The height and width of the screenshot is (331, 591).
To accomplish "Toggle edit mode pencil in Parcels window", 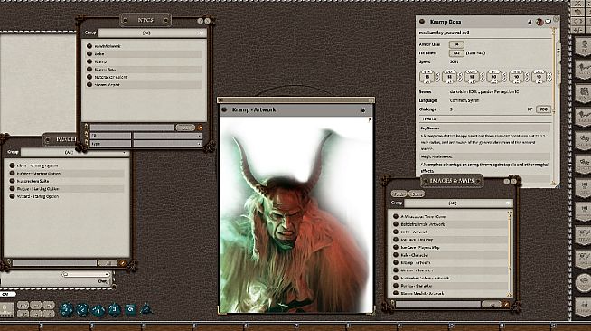I will tap(122, 263).
